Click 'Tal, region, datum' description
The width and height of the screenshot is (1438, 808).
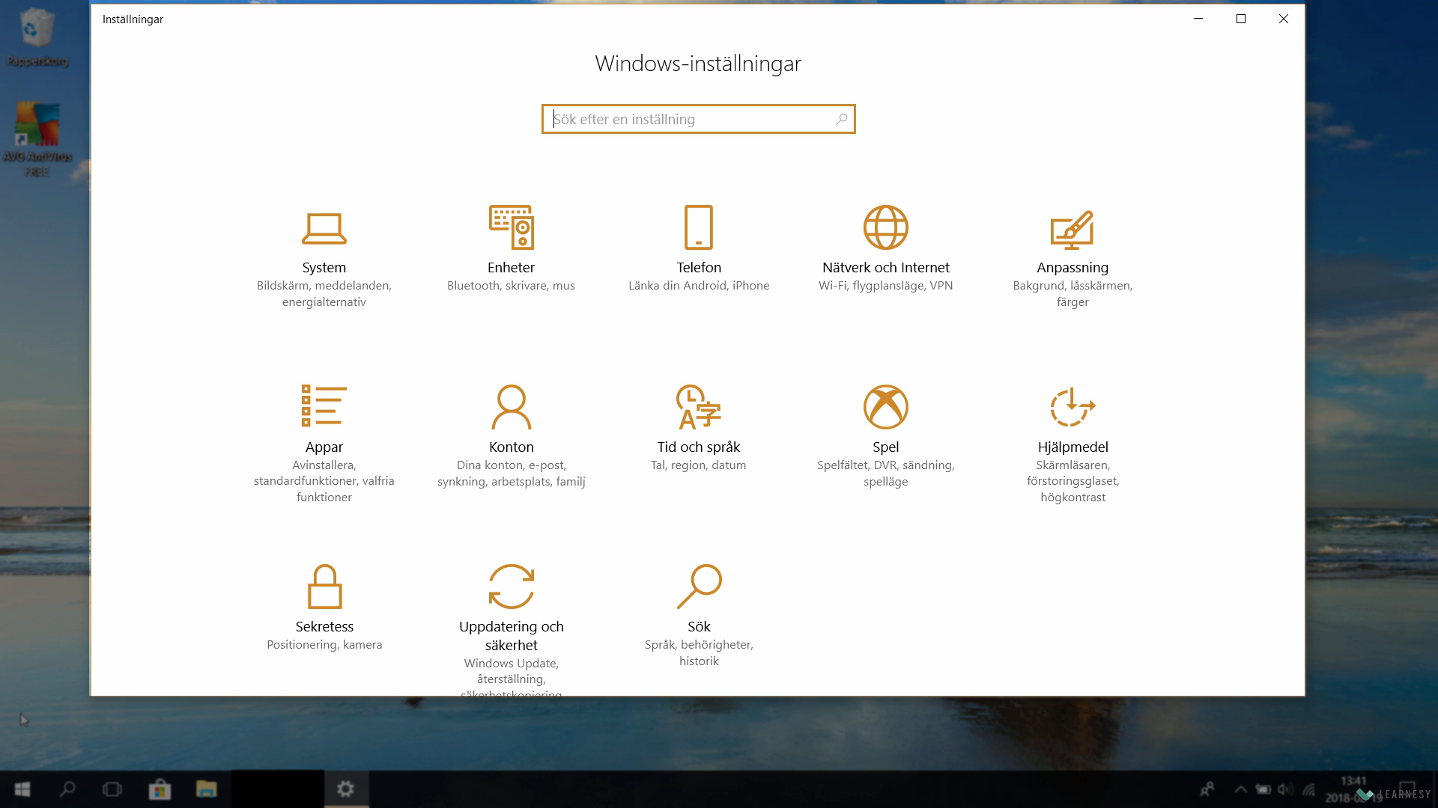click(698, 465)
